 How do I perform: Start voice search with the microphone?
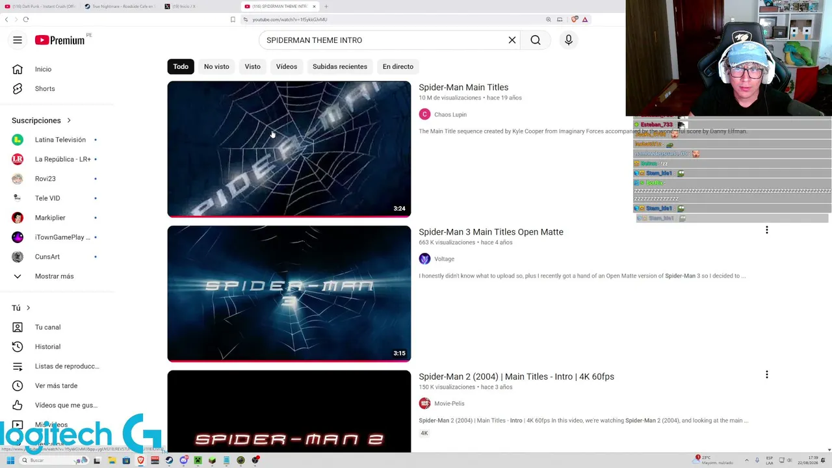pyautogui.click(x=569, y=40)
